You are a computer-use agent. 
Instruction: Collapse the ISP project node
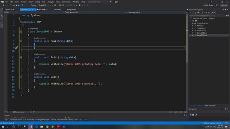pyautogui.click(x=191, y=21)
